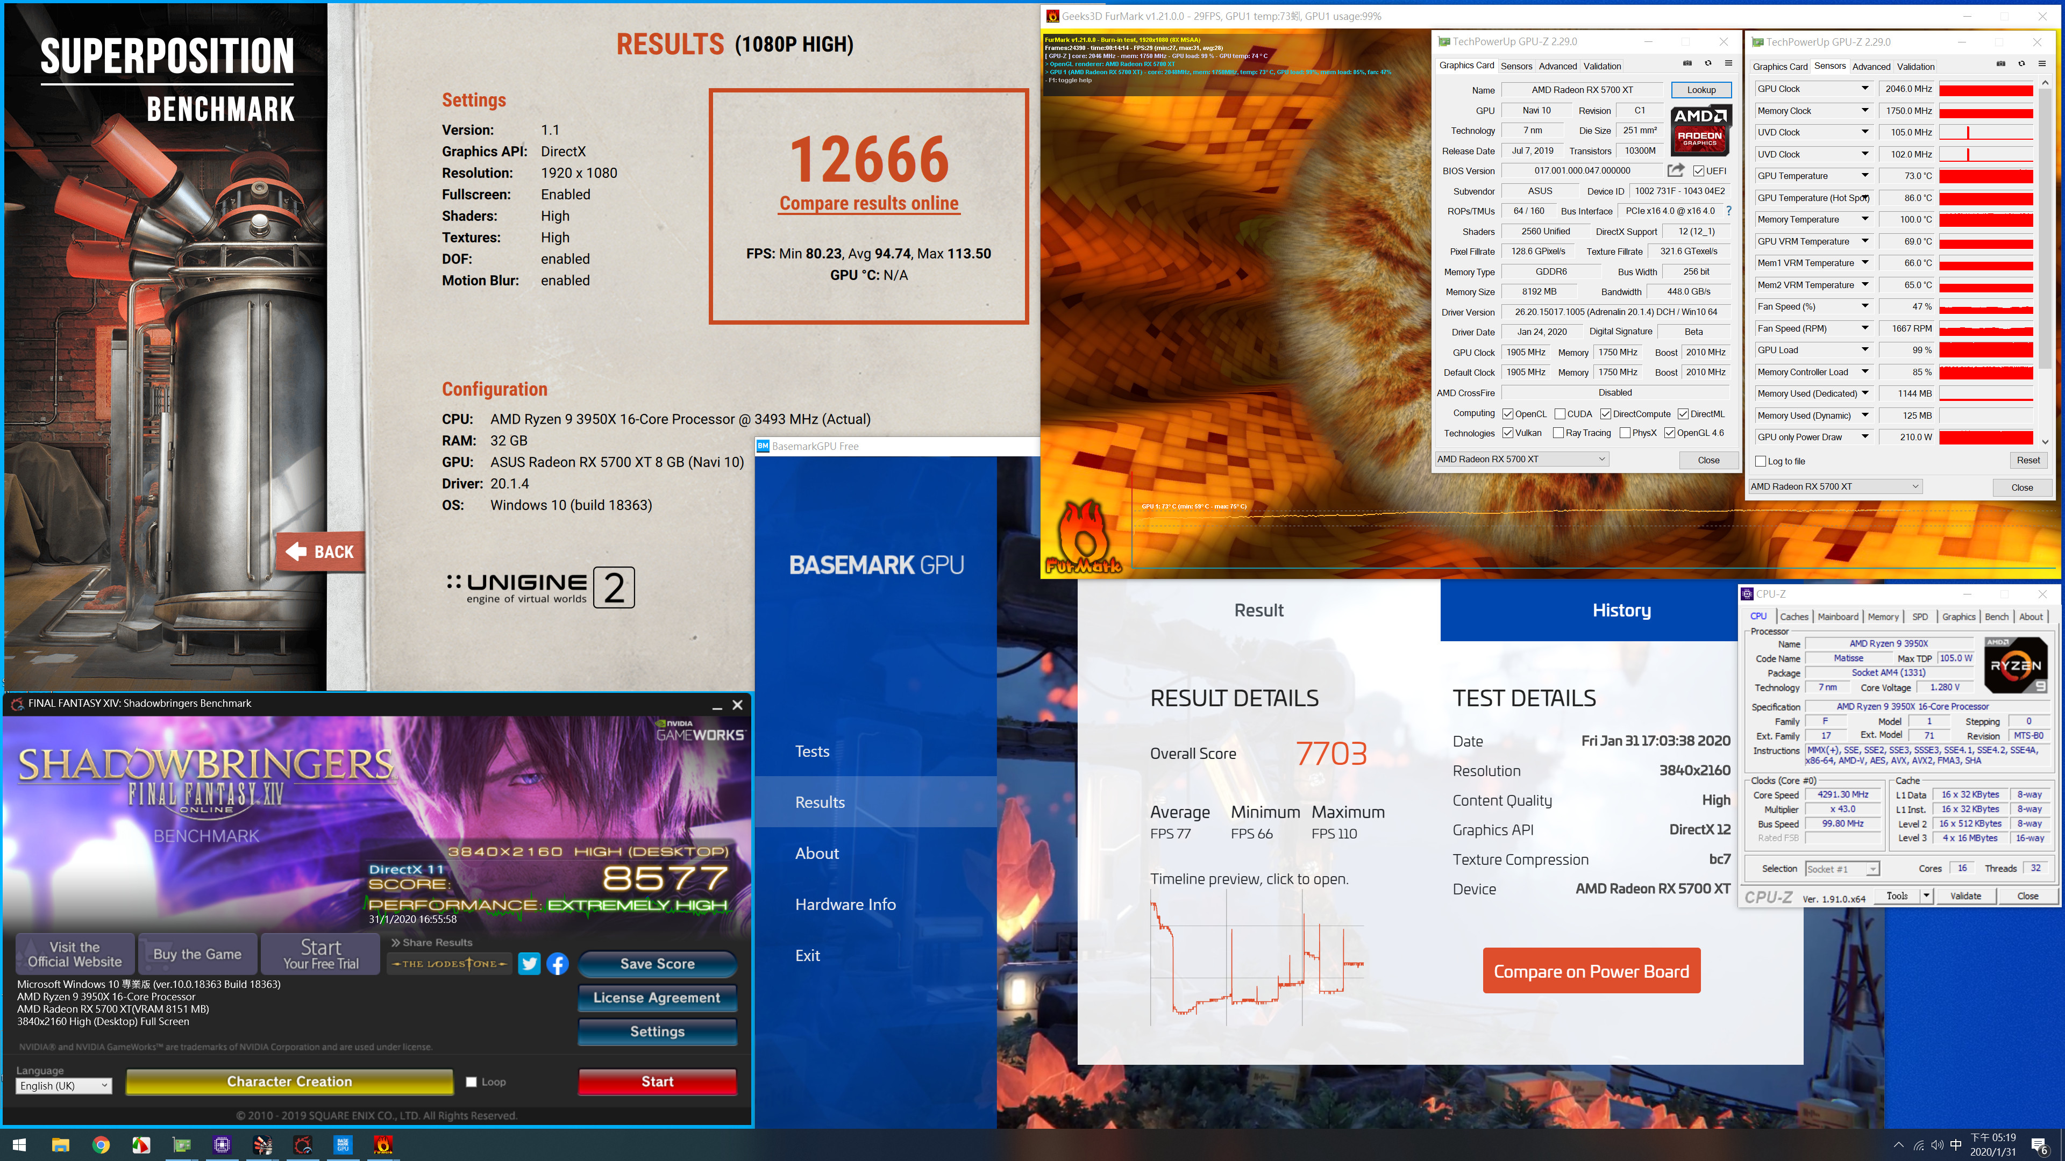Show hidden system tray icons
Viewport: 2065px width, 1161px height.
(1898, 1145)
